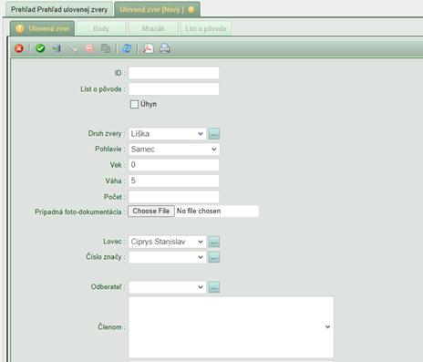Select the Ulovená zver [Nový] top tab
This screenshot has width=423, height=362.
coord(157,9)
